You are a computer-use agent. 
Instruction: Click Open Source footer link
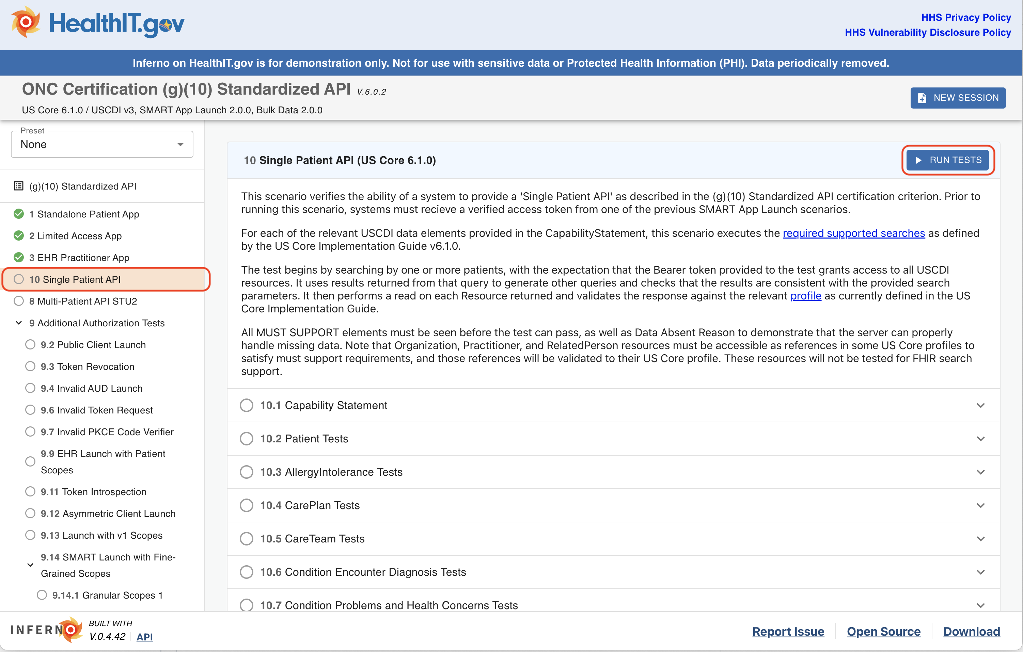pyautogui.click(x=884, y=631)
